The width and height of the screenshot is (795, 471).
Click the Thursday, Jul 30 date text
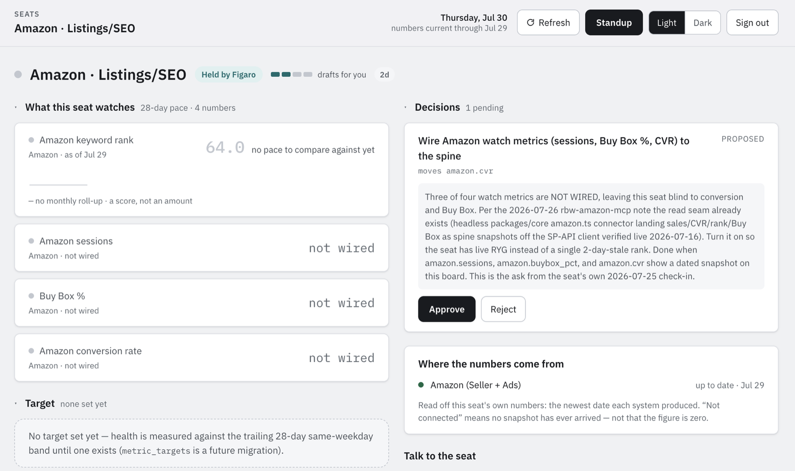pos(473,18)
